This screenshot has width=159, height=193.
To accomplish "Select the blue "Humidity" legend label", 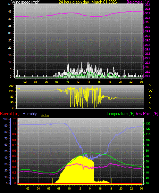I will [x=30, y=114].
